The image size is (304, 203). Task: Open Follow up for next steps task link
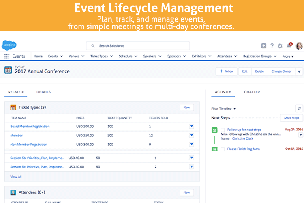click(x=244, y=130)
